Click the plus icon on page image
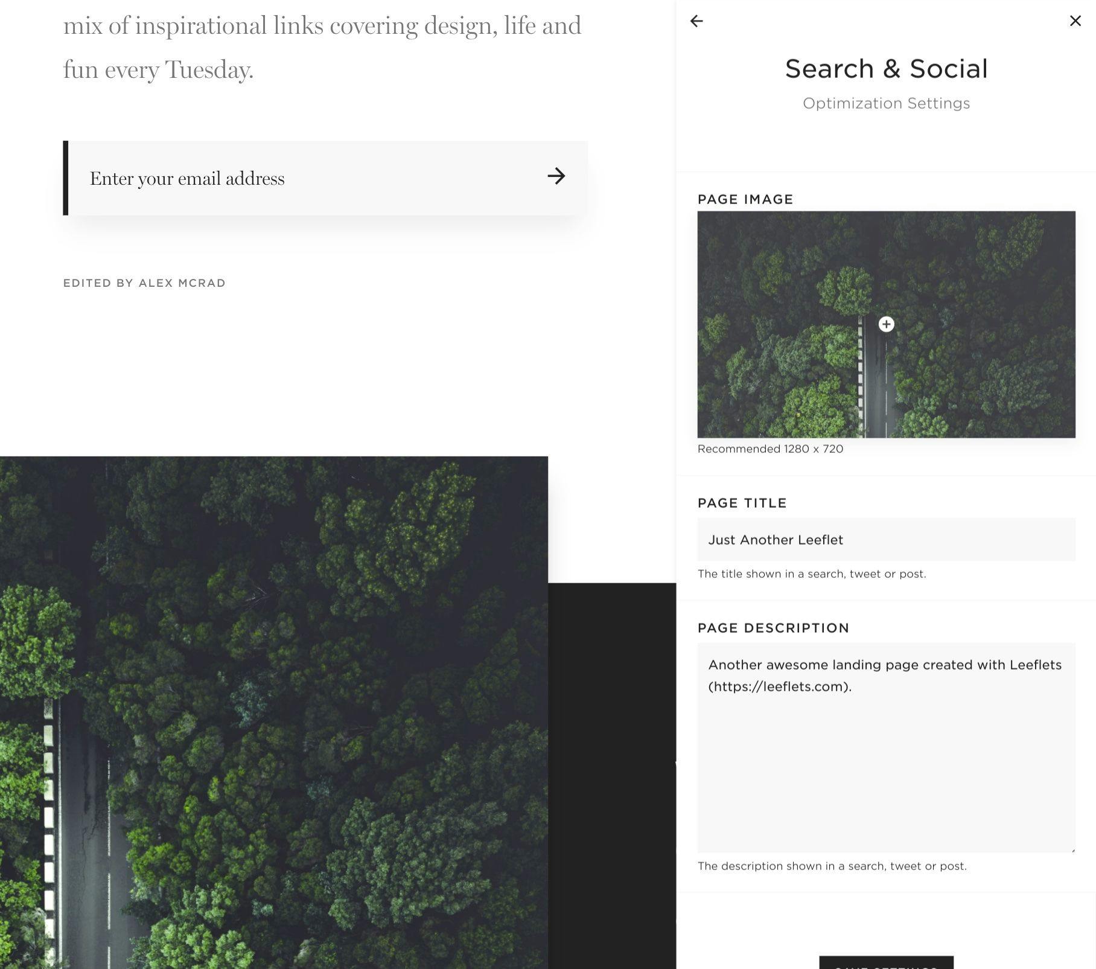Image resolution: width=1096 pixels, height=969 pixels. pyautogui.click(x=886, y=324)
